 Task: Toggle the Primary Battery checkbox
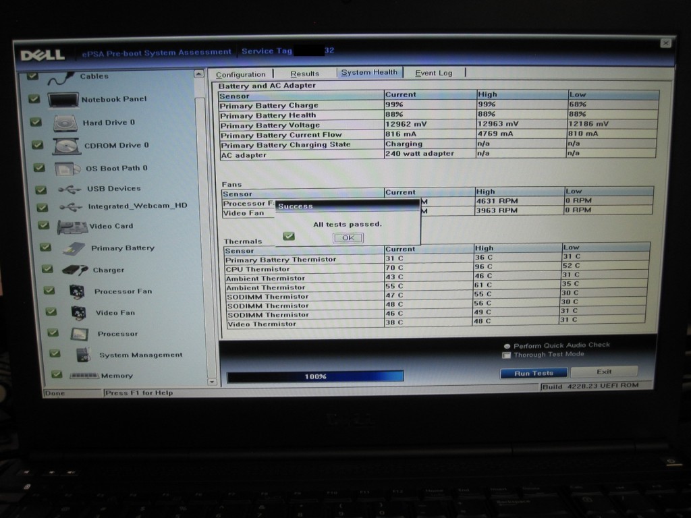tap(45, 247)
